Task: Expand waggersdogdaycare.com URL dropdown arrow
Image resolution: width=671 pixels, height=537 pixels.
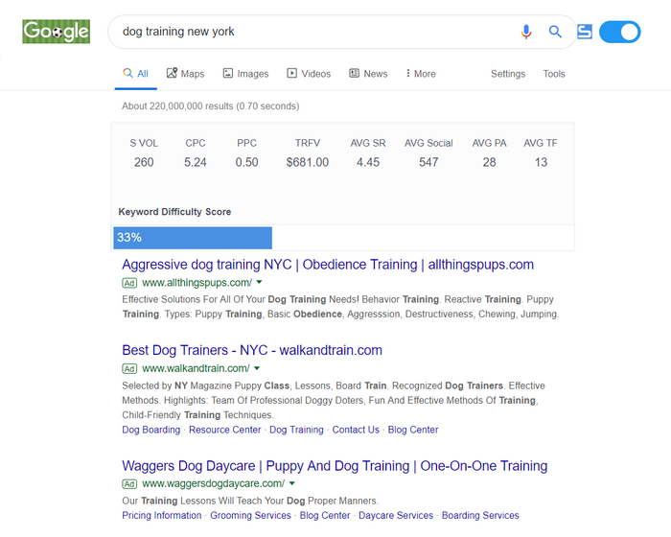Action: click(x=291, y=483)
